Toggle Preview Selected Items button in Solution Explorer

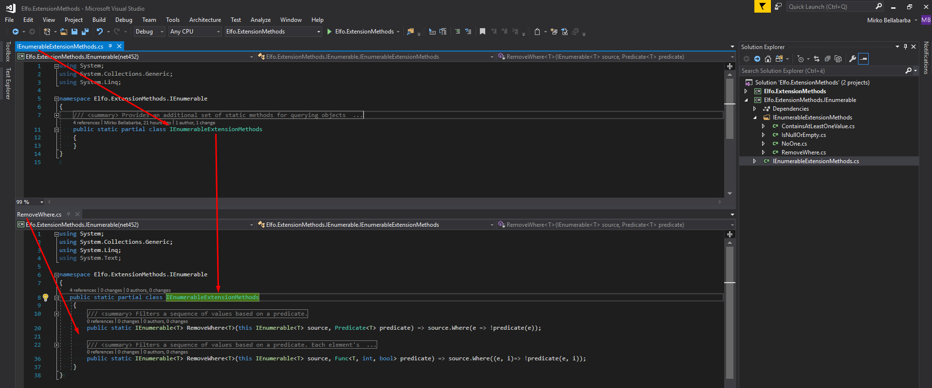click(863, 59)
